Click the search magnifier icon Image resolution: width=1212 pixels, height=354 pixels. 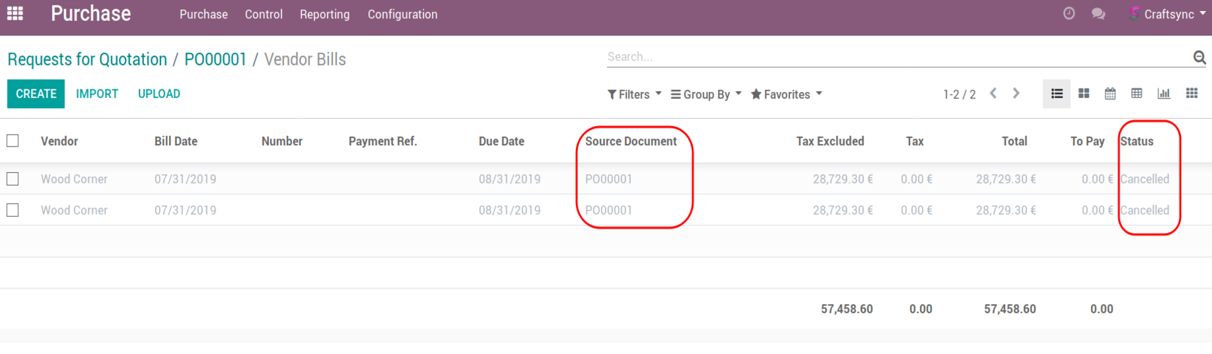coord(1199,58)
